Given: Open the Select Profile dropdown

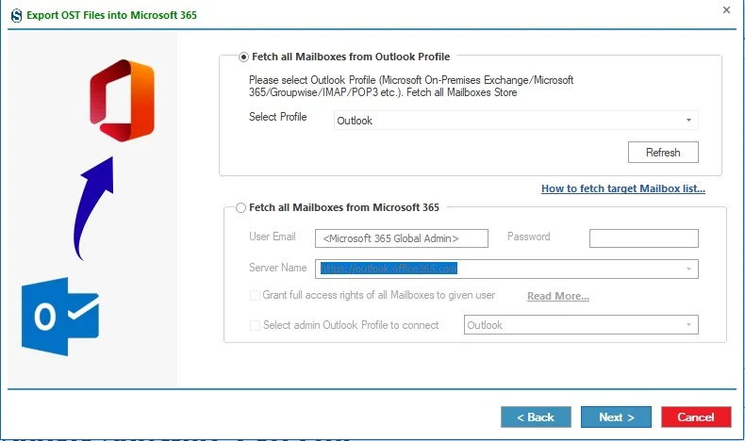Looking at the screenshot, I should click(x=516, y=121).
